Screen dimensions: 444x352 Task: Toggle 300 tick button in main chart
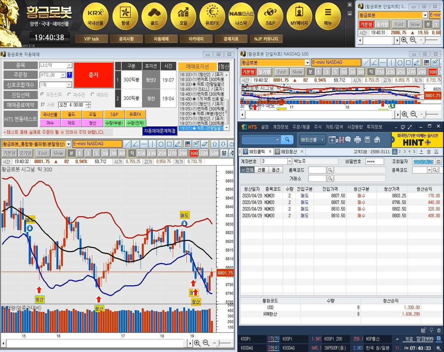[x=194, y=153]
